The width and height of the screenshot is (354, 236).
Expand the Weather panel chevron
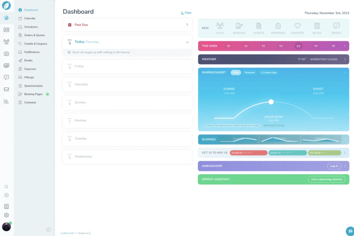click(345, 59)
